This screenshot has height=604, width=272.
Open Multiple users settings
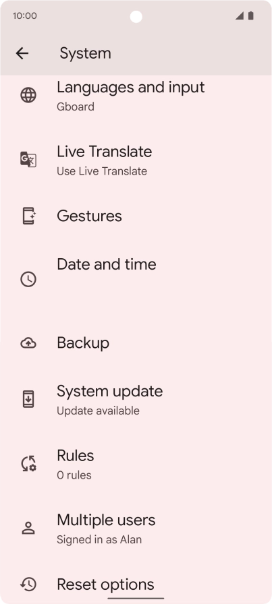[x=136, y=528]
